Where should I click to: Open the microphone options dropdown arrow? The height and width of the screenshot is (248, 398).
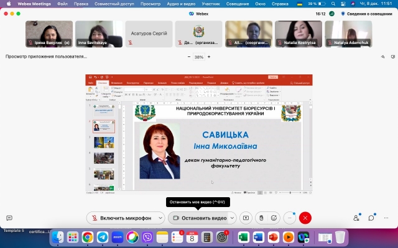[x=160, y=218]
